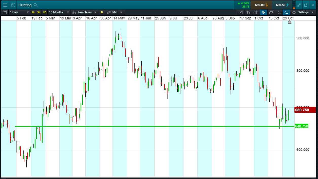Toggle chart gridlines display
Image resolution: width=318 pixels, height=179 pixels.
(256, 12)
